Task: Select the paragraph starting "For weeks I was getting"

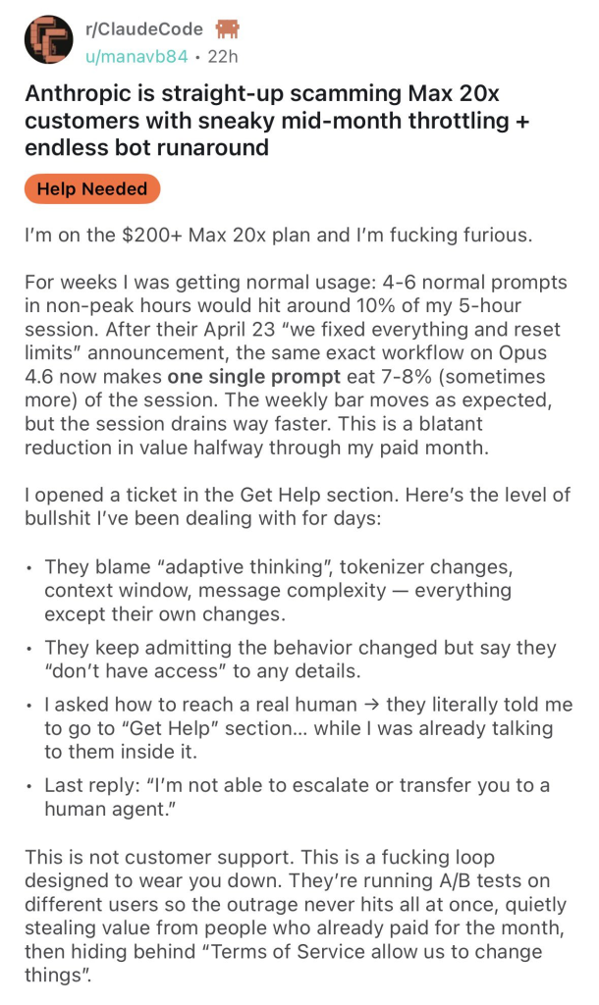Action: [296, 365]
